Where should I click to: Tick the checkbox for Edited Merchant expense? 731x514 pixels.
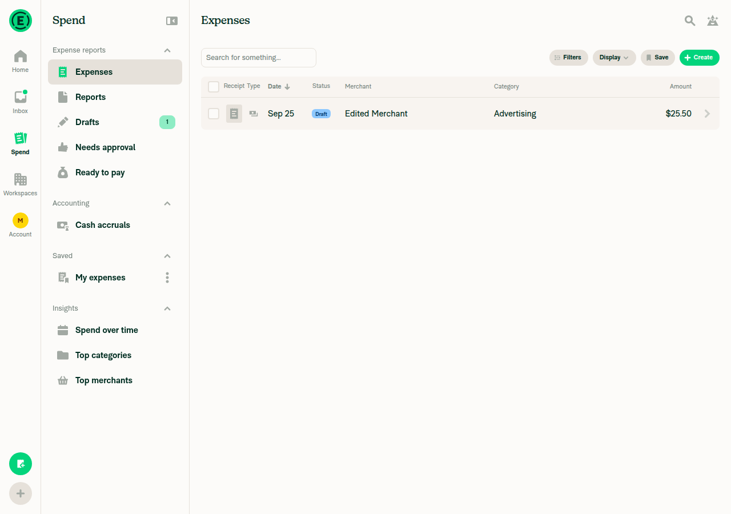(x=214, y=114)
